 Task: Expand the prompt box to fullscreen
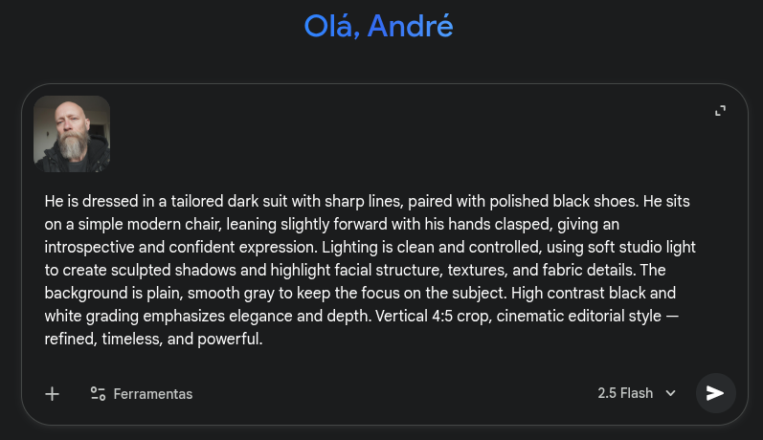click(x=721, y=111)
